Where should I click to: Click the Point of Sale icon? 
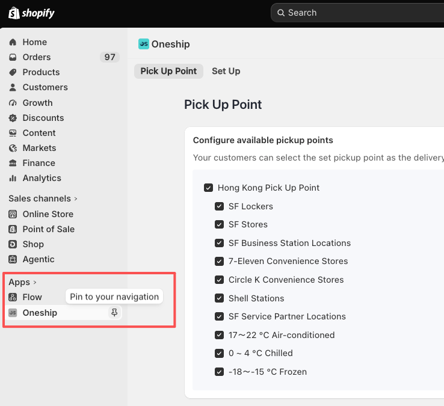tap(13, 229)
